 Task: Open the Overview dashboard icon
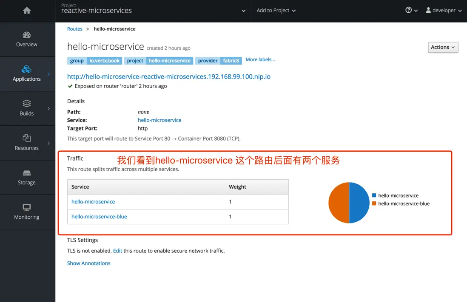tap(27, 35)
